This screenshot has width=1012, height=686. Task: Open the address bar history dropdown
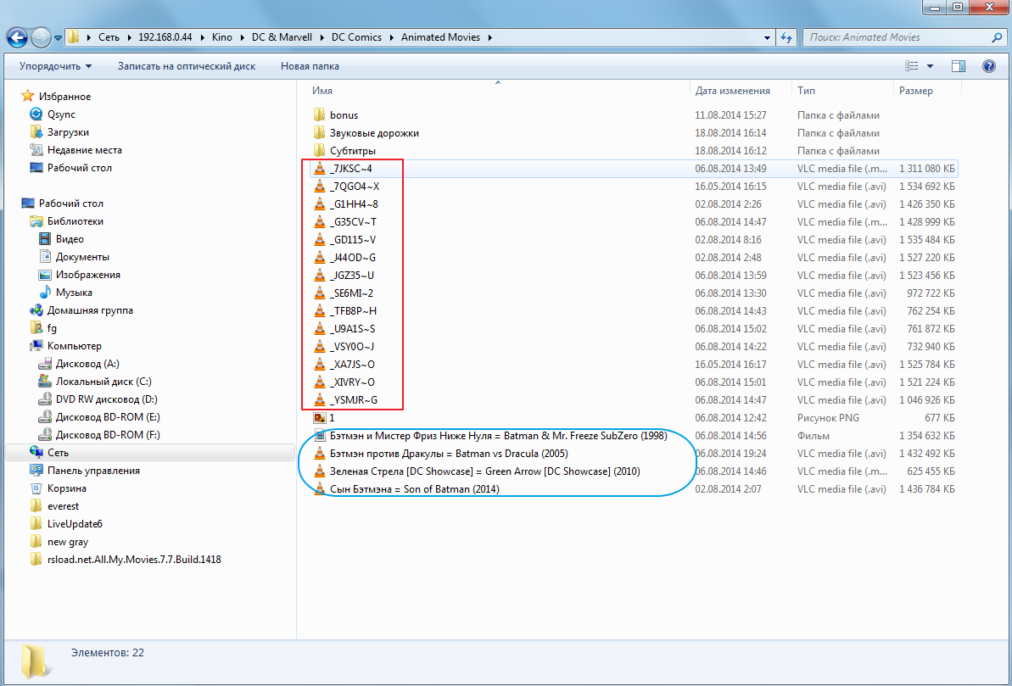pos(767,37)
